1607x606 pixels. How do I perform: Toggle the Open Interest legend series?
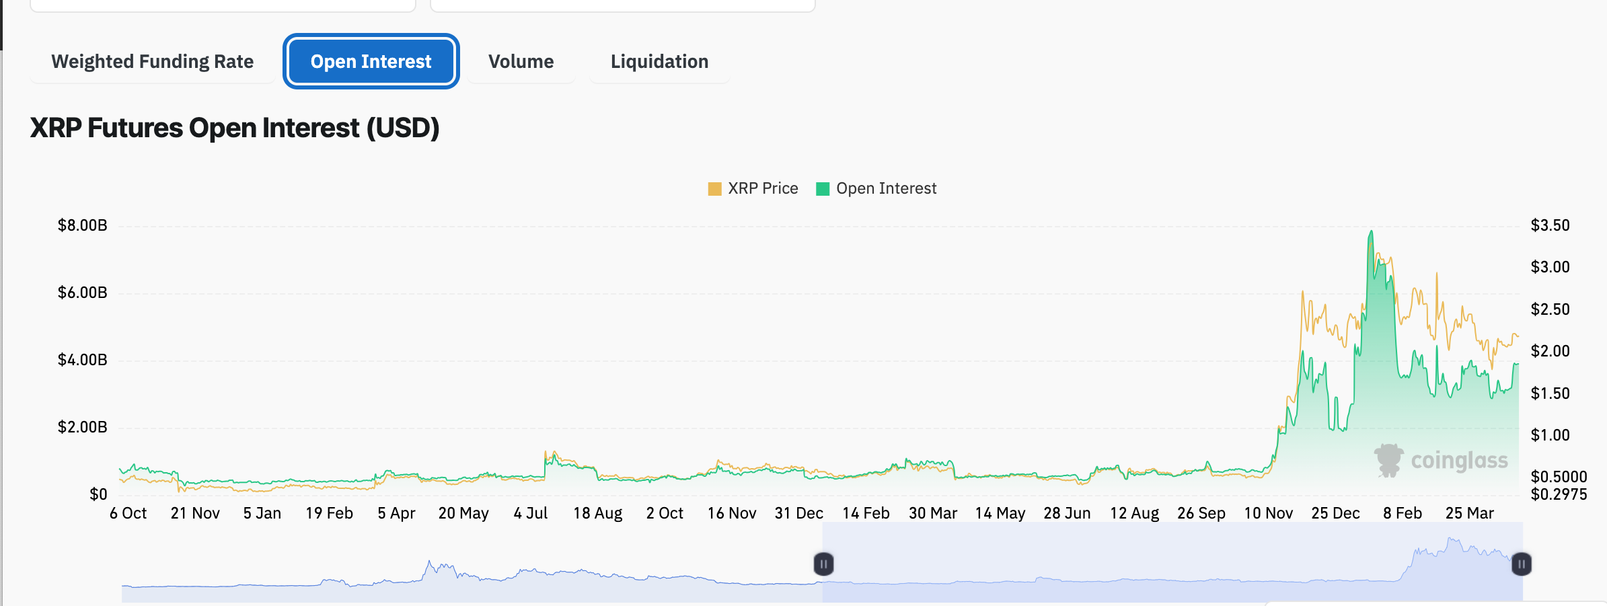coord(876,188)
